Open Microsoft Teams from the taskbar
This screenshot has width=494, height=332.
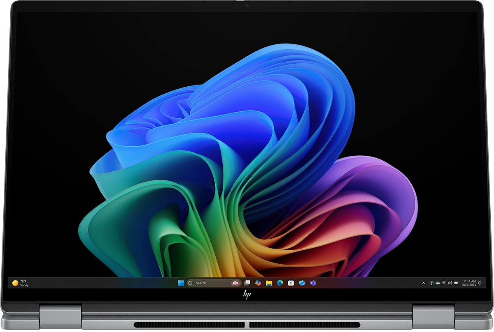313,283
